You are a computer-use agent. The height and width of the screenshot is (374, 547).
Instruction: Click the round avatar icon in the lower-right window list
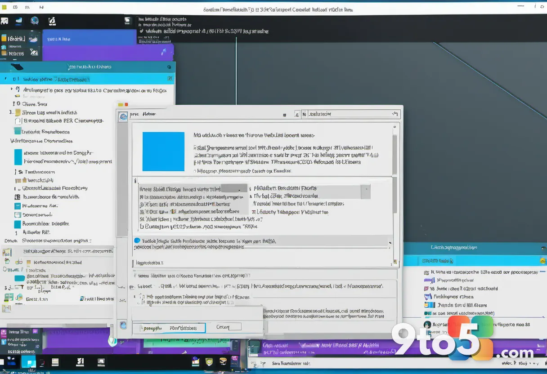click(427, 324)
